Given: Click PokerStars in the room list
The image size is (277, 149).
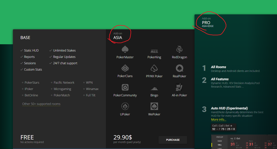Looking at the screenshot, I should click(32, 82).
